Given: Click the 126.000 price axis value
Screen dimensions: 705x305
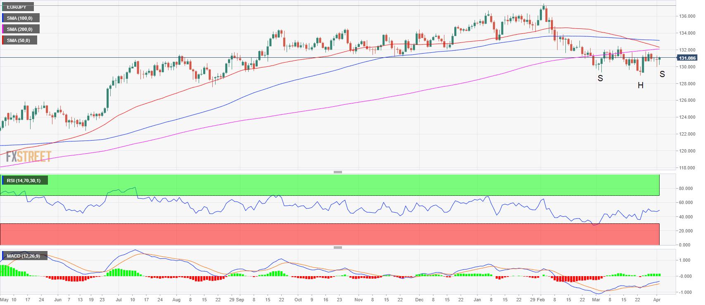Looking at the screenshot, I should 687,100.
